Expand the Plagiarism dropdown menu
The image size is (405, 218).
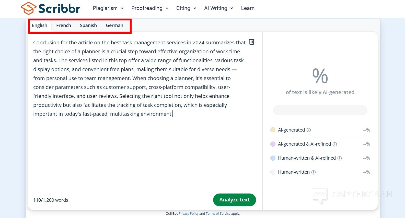tap(108, 8)
